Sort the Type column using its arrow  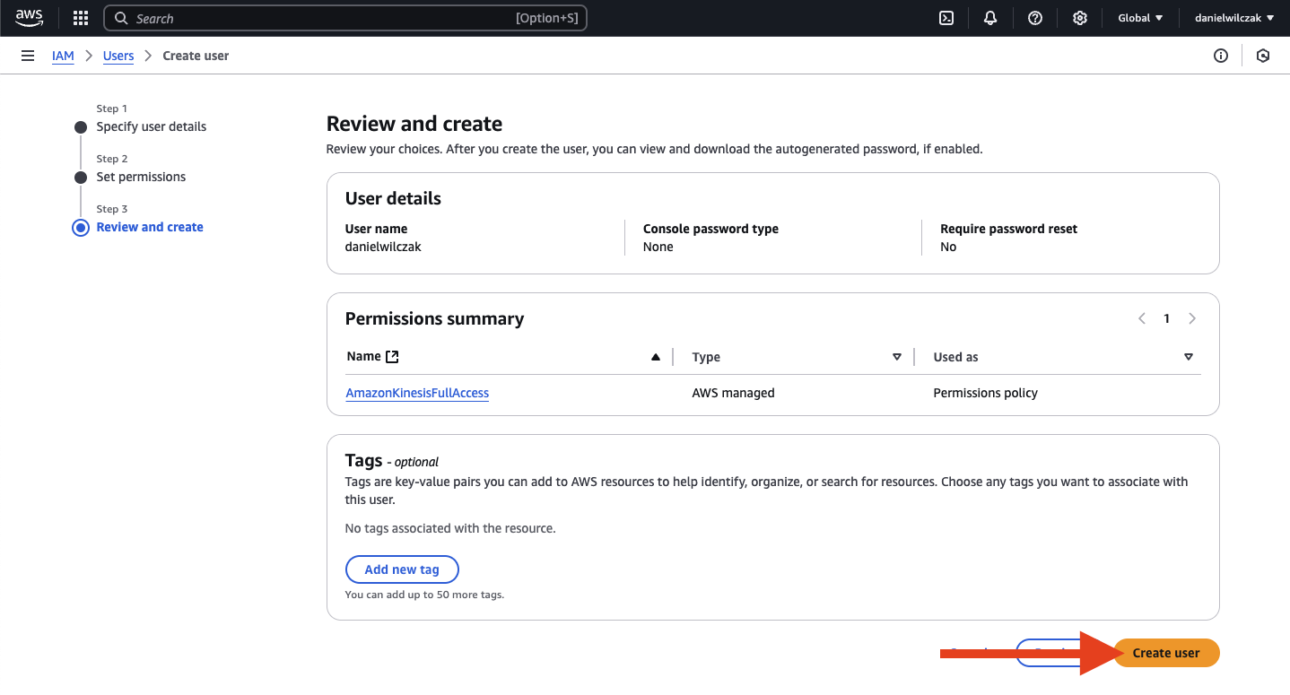coord(897,357)
